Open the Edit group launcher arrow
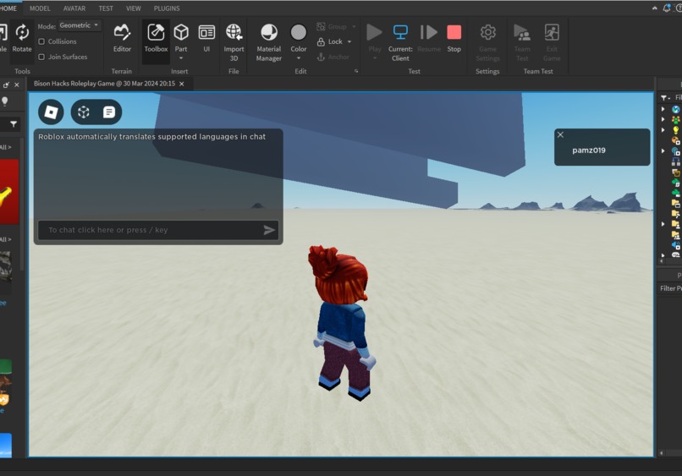The width and height of the screenshot is (682, 476). pos(356,71)
